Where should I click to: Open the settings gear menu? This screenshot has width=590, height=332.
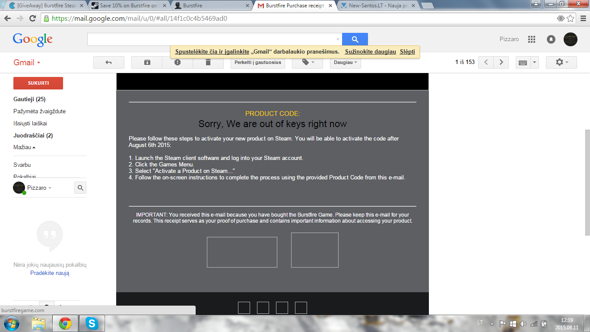pos(561,62)
